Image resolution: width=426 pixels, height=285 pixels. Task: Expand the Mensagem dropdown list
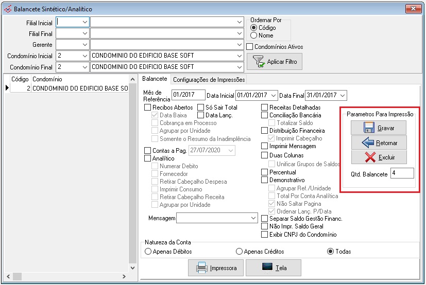click(x=253, y=218)
